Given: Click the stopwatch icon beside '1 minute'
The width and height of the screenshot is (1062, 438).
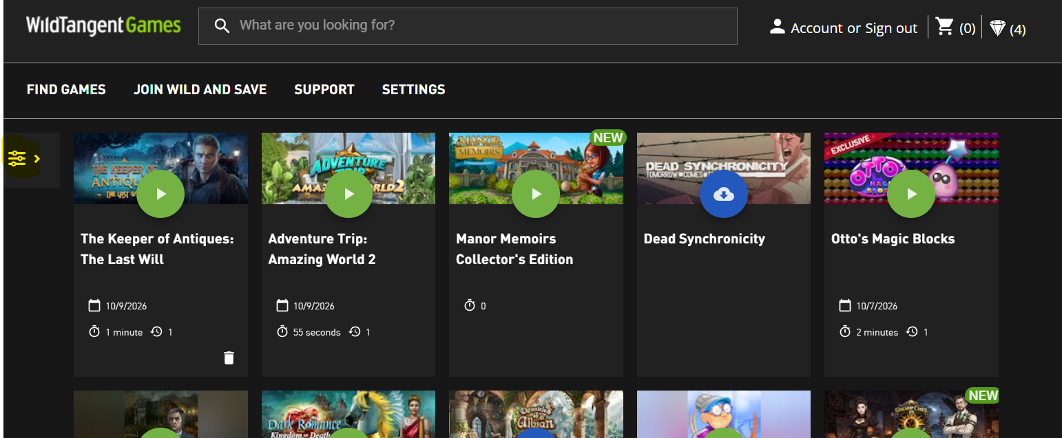Looking at the screenshot, I should pos(94,331).
